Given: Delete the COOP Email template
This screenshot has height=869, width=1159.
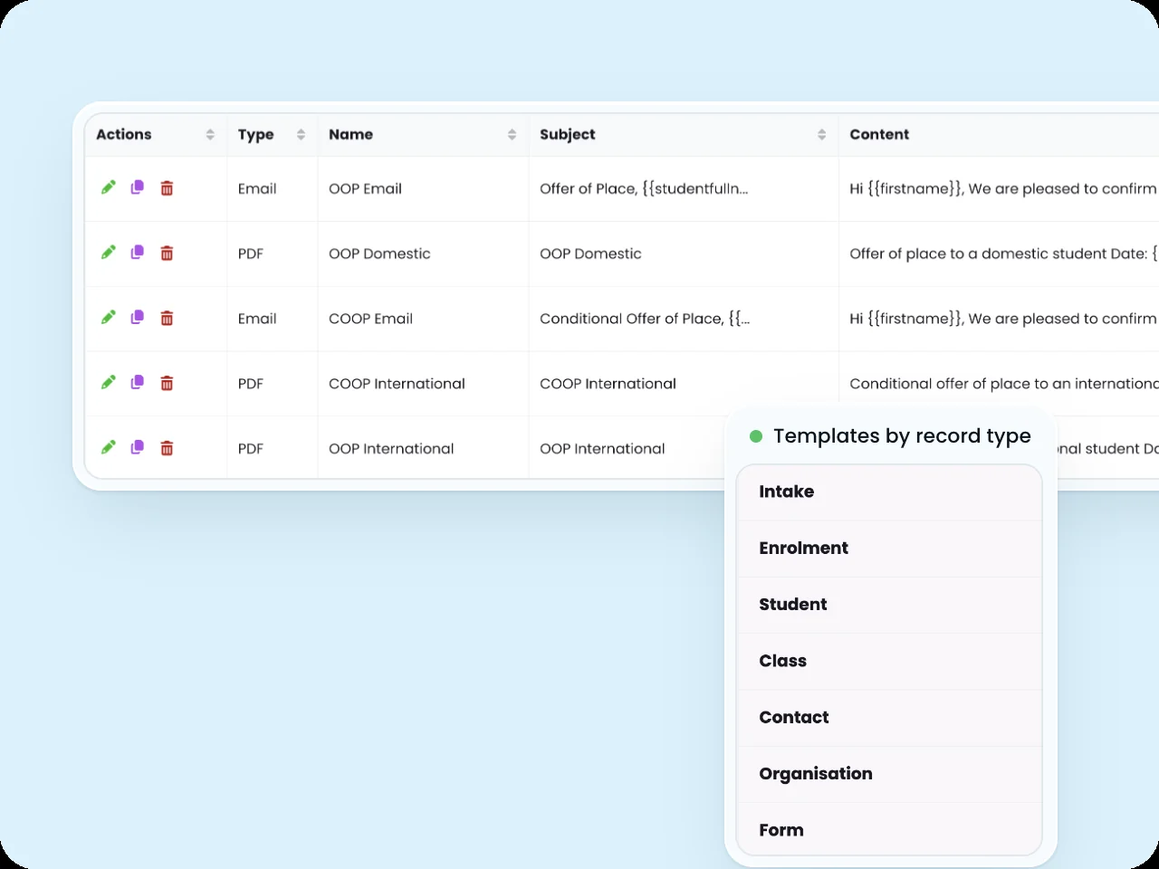Looking at the screenshot, I should pyautogui.click(x=167, y=319).
